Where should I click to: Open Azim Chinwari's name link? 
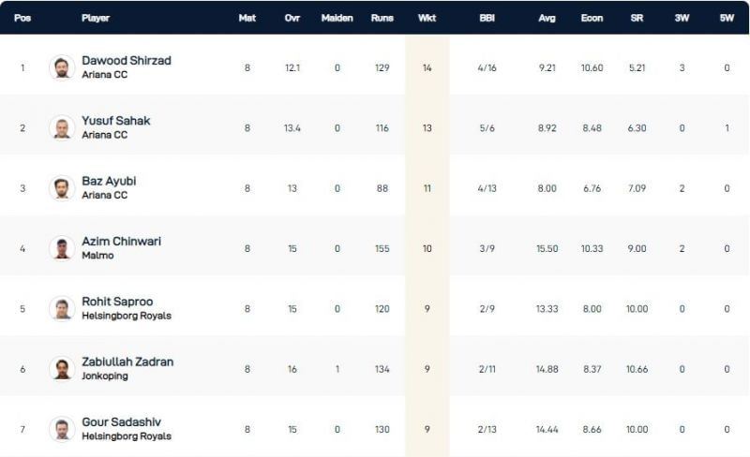coord(121,242)
